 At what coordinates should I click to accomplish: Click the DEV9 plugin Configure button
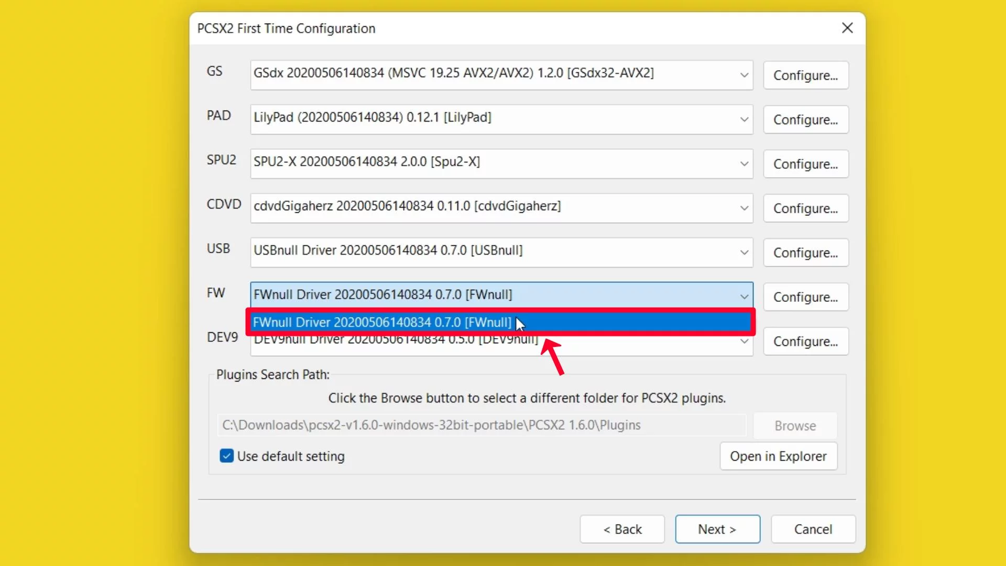(805, 341)
